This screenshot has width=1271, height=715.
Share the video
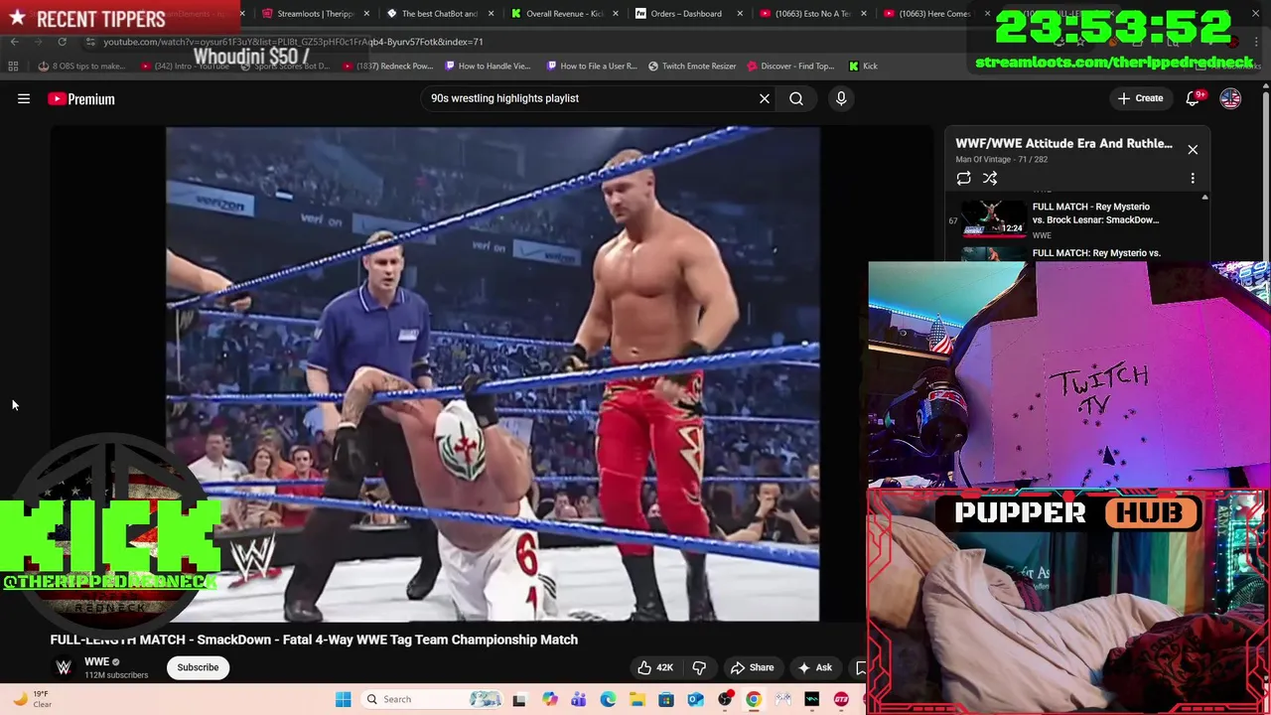[752, 667]
